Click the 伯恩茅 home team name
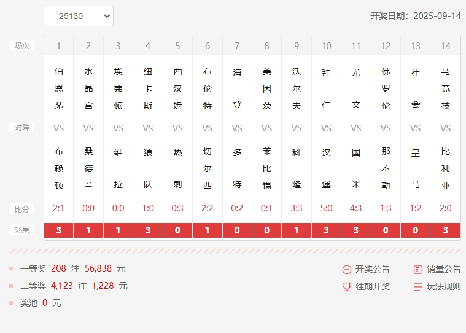Image resolution: width=466 pixels, height=333 pixels. click(59, 88)
